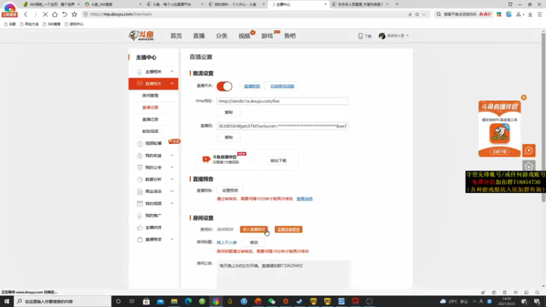
Task: Click the home icon on right float
Action: (x=528, y=166)
